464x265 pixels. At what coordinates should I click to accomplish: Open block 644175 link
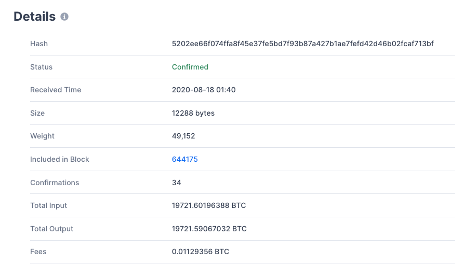coord(184,159)
